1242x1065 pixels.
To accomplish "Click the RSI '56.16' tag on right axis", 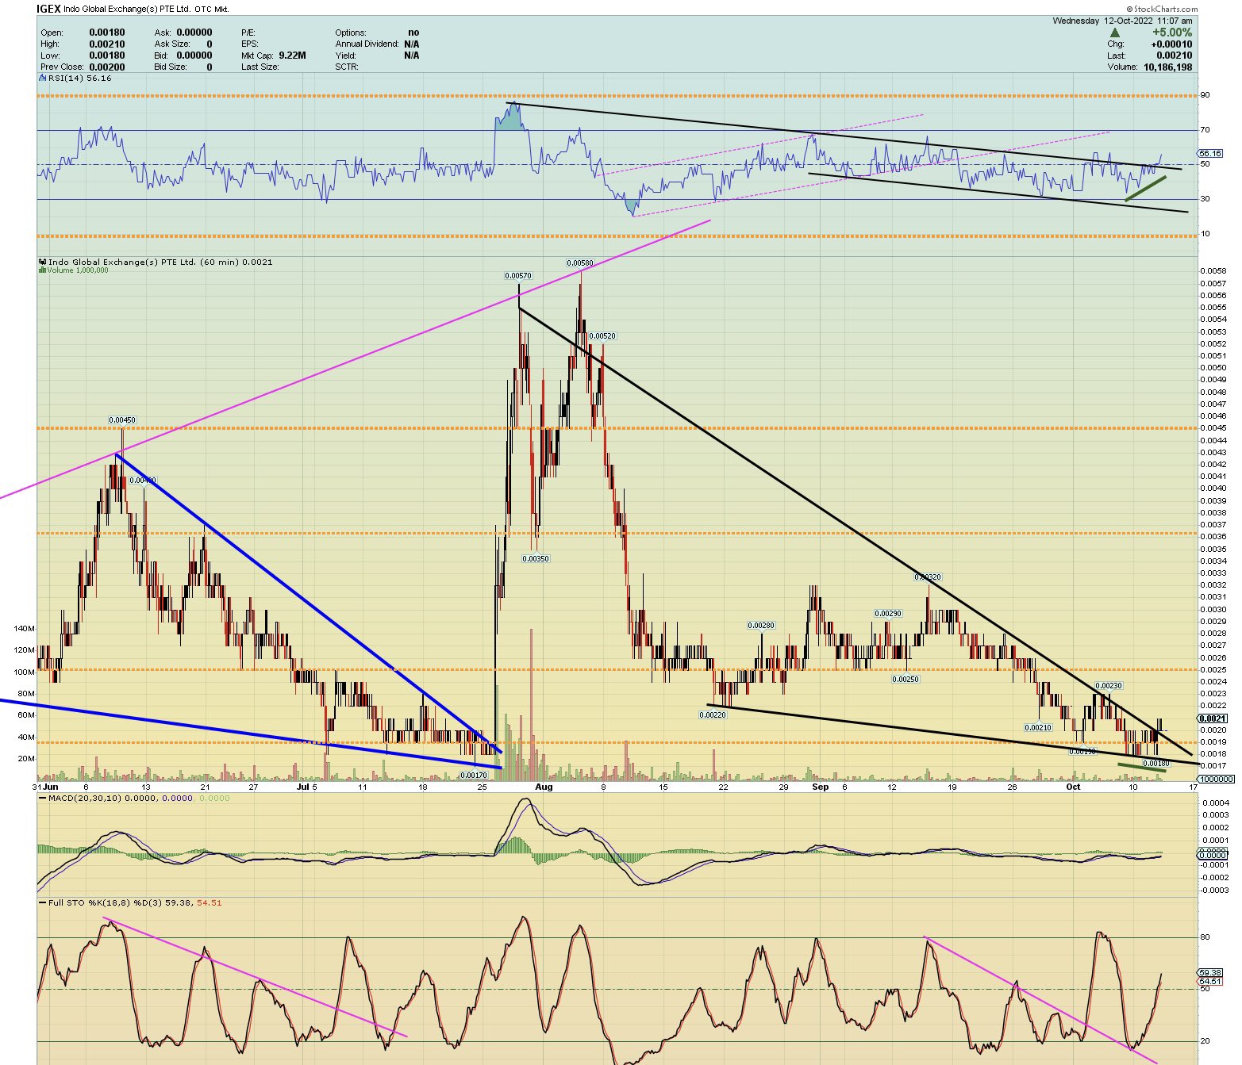I will click(1210, 154).
